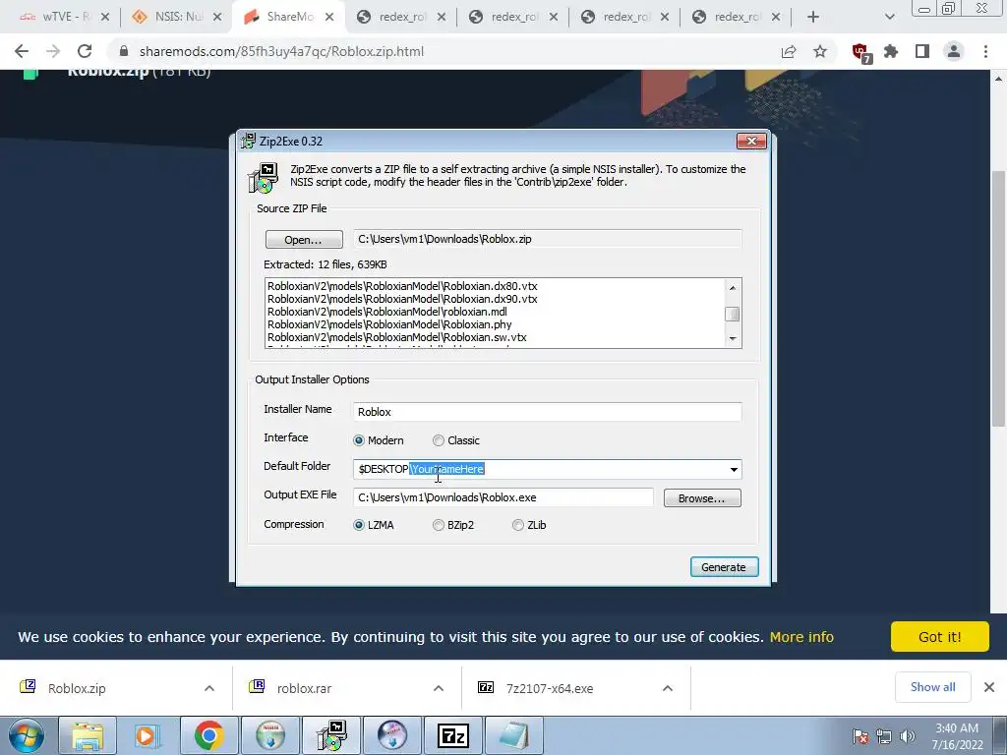Close the NSIS browser tab

(217, 17)
